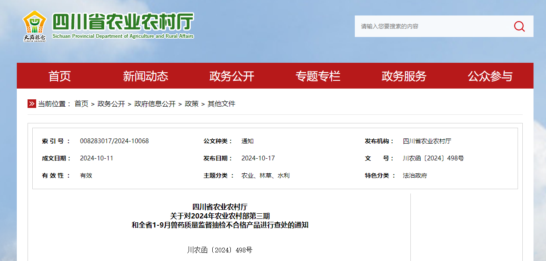The height and width of the screenshot is (261, 546).
Task: Focus the search box placeholder field
Action: click(431, 26)
